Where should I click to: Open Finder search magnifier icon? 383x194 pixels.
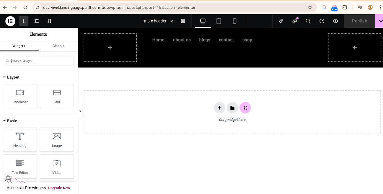tap(308, 21)
